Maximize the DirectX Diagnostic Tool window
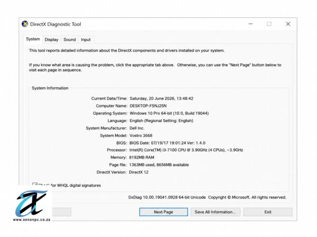The width and height of the screenshot is (317, 237). (269, 24)
